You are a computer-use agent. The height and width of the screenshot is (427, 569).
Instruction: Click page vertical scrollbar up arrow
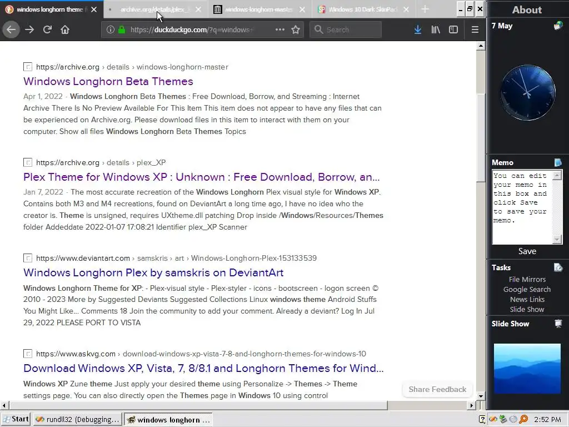click(x=481, y=46)
